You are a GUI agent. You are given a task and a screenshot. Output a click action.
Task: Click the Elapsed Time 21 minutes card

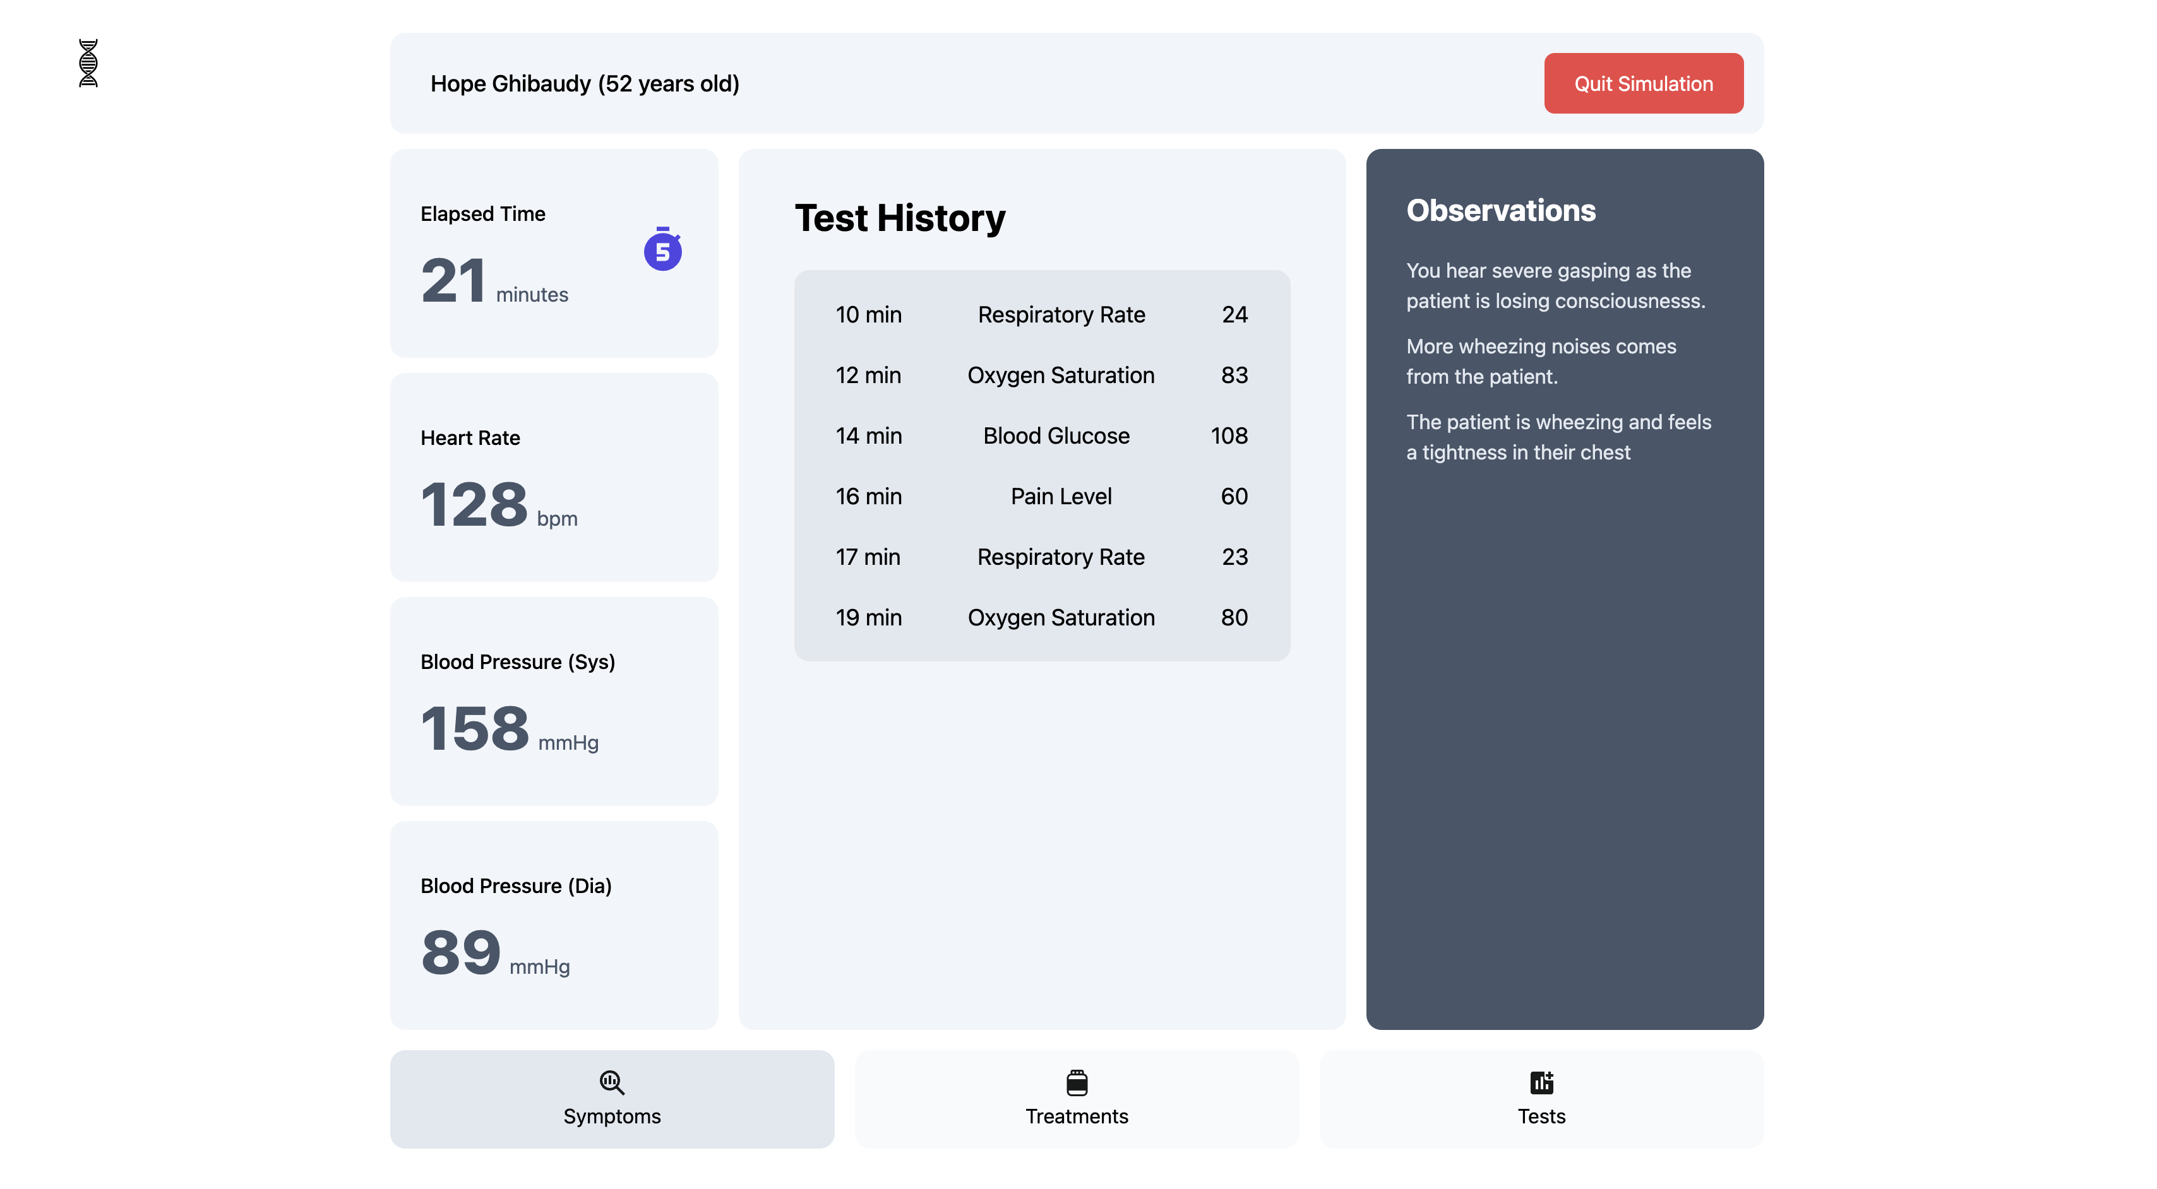coord(554,254)
